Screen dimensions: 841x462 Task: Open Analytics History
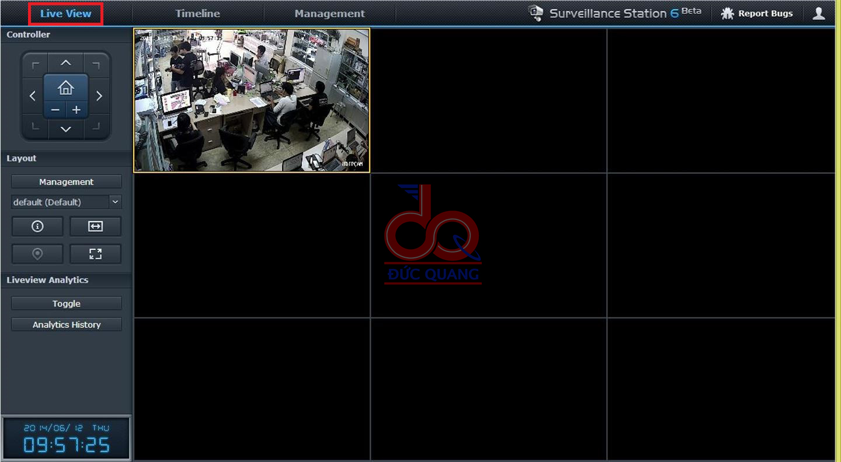click(67, 324)
